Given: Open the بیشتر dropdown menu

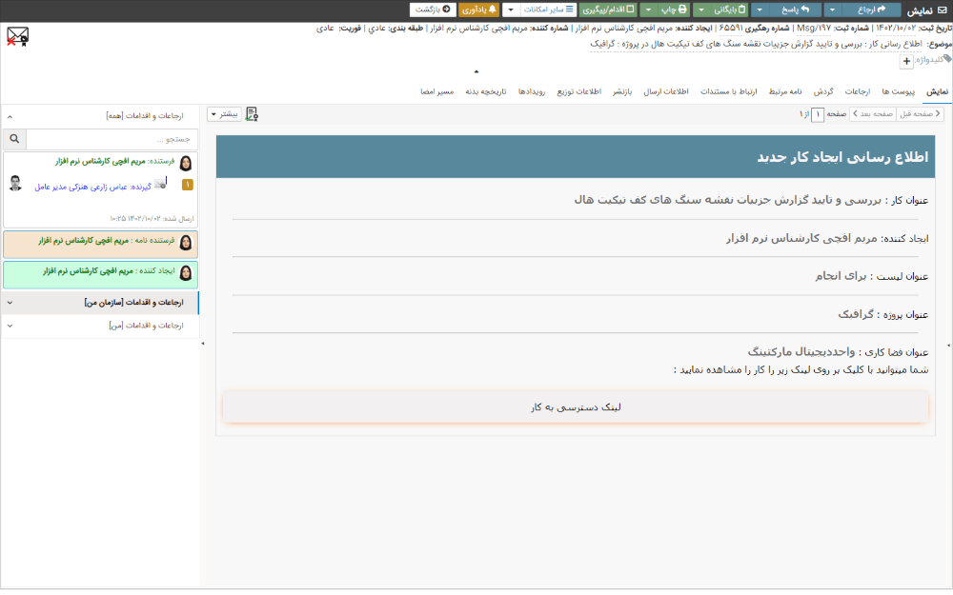Looking at the screenshot, I should [226, 113].
